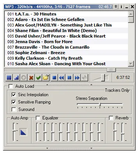This screenshot has width=139, height=154.
Task: Click the playlist vertical scrollbar thumb
Action: click(131, 20)
